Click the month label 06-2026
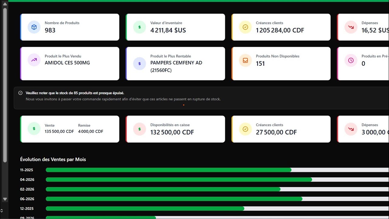This screenshot has width=389, height=219. [27, 199]
